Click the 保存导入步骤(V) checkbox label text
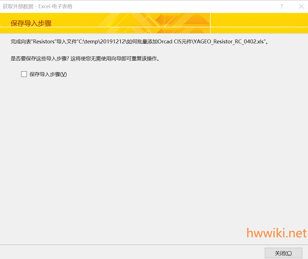The image size is (308, 259). coord(48,74)
